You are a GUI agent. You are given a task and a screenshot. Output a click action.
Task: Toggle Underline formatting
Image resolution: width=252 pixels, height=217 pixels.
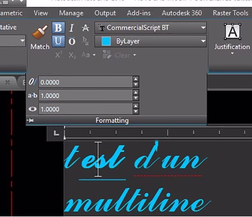[58, 41]
